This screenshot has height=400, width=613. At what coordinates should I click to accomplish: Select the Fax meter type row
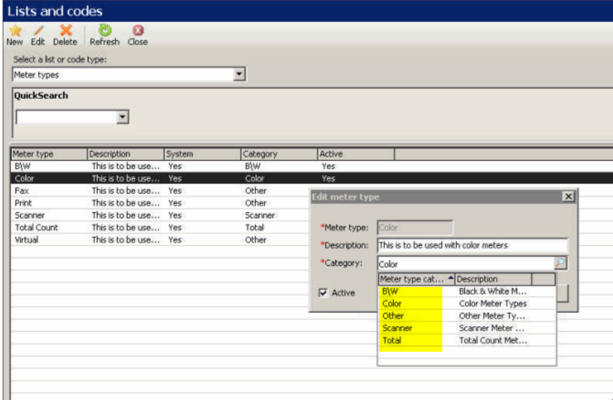coord(160,191)
